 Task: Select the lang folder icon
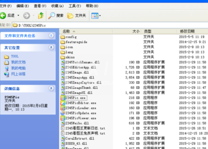click(x=63, y=52)
